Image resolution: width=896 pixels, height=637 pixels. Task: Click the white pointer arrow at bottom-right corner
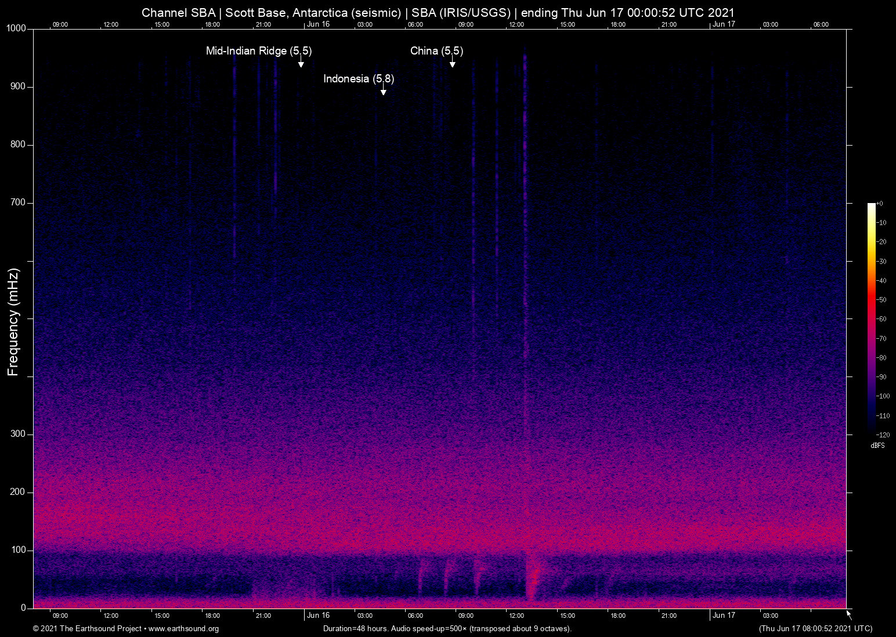point(849,614)
